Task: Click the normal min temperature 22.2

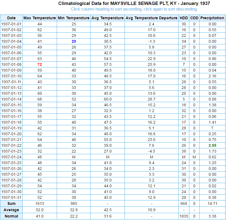Action: click(74, 216)
